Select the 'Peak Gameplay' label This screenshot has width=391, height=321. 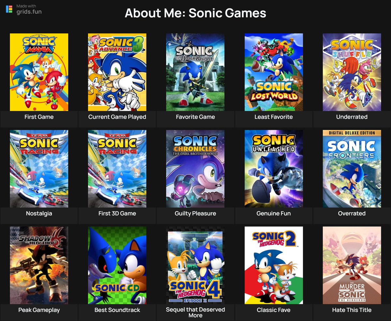pyautogui.click(x=39, y=310)
